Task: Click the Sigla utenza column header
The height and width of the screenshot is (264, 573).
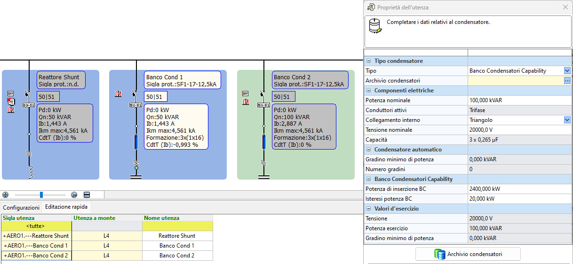Action: (x=36, y=218)
